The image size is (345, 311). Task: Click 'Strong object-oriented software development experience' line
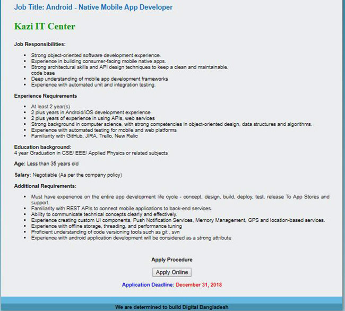[96, 55]
